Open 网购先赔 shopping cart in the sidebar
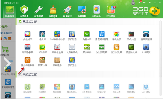The image size is (163, 99). (x=5, y=51)
